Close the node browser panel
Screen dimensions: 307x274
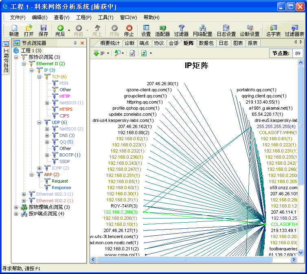[x=82, y=43]
